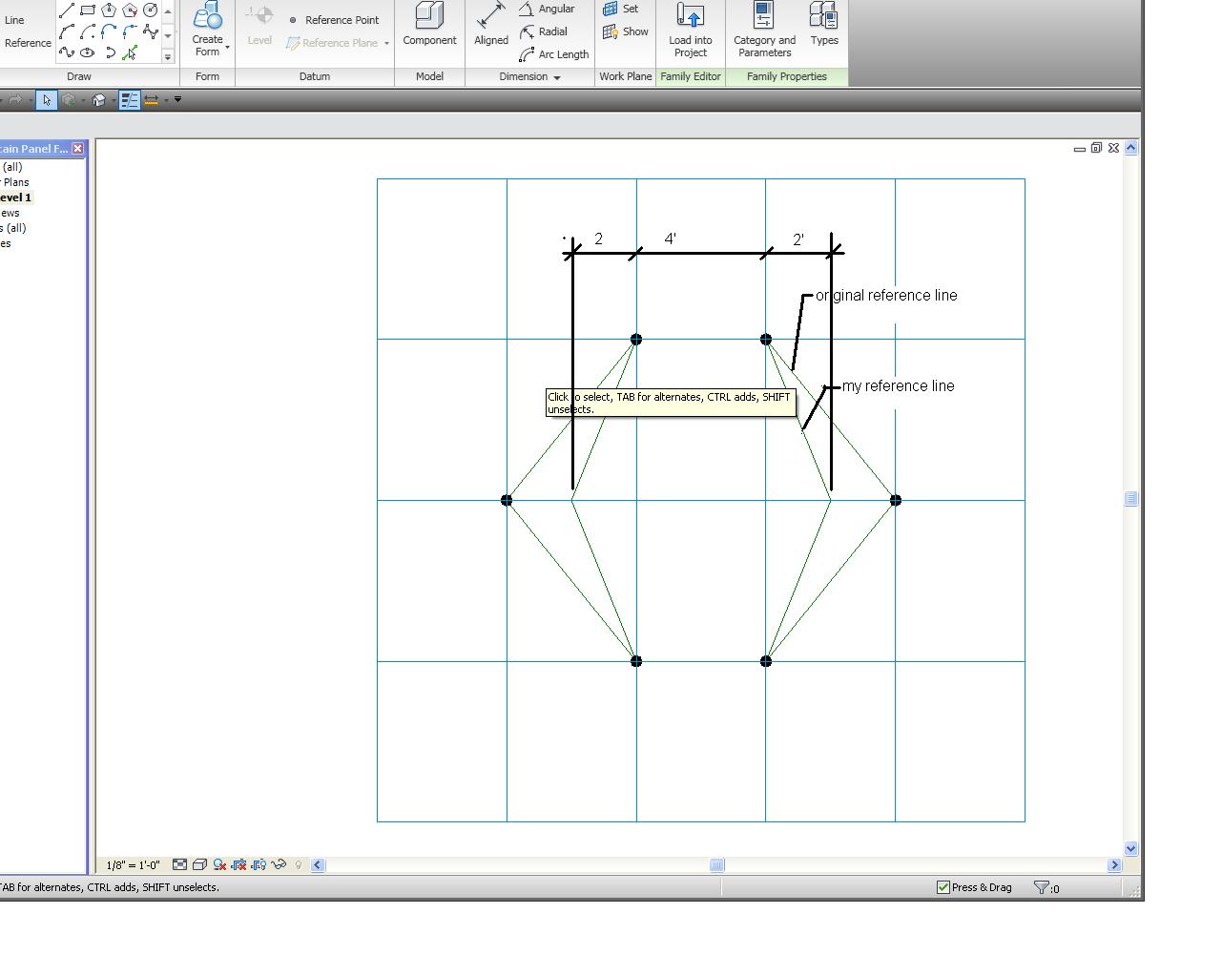
Task: Click horizontal scrollbar left arrow
Action: [x=318, y=865]
